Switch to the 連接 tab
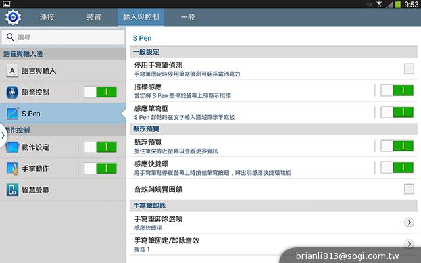The width and height of the screenshot is (421, 263). [x=47, y=16]
